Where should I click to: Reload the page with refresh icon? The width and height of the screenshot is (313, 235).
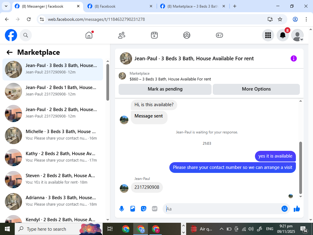pyautogui.click(x=29, y=19)
